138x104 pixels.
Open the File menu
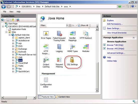5,12
